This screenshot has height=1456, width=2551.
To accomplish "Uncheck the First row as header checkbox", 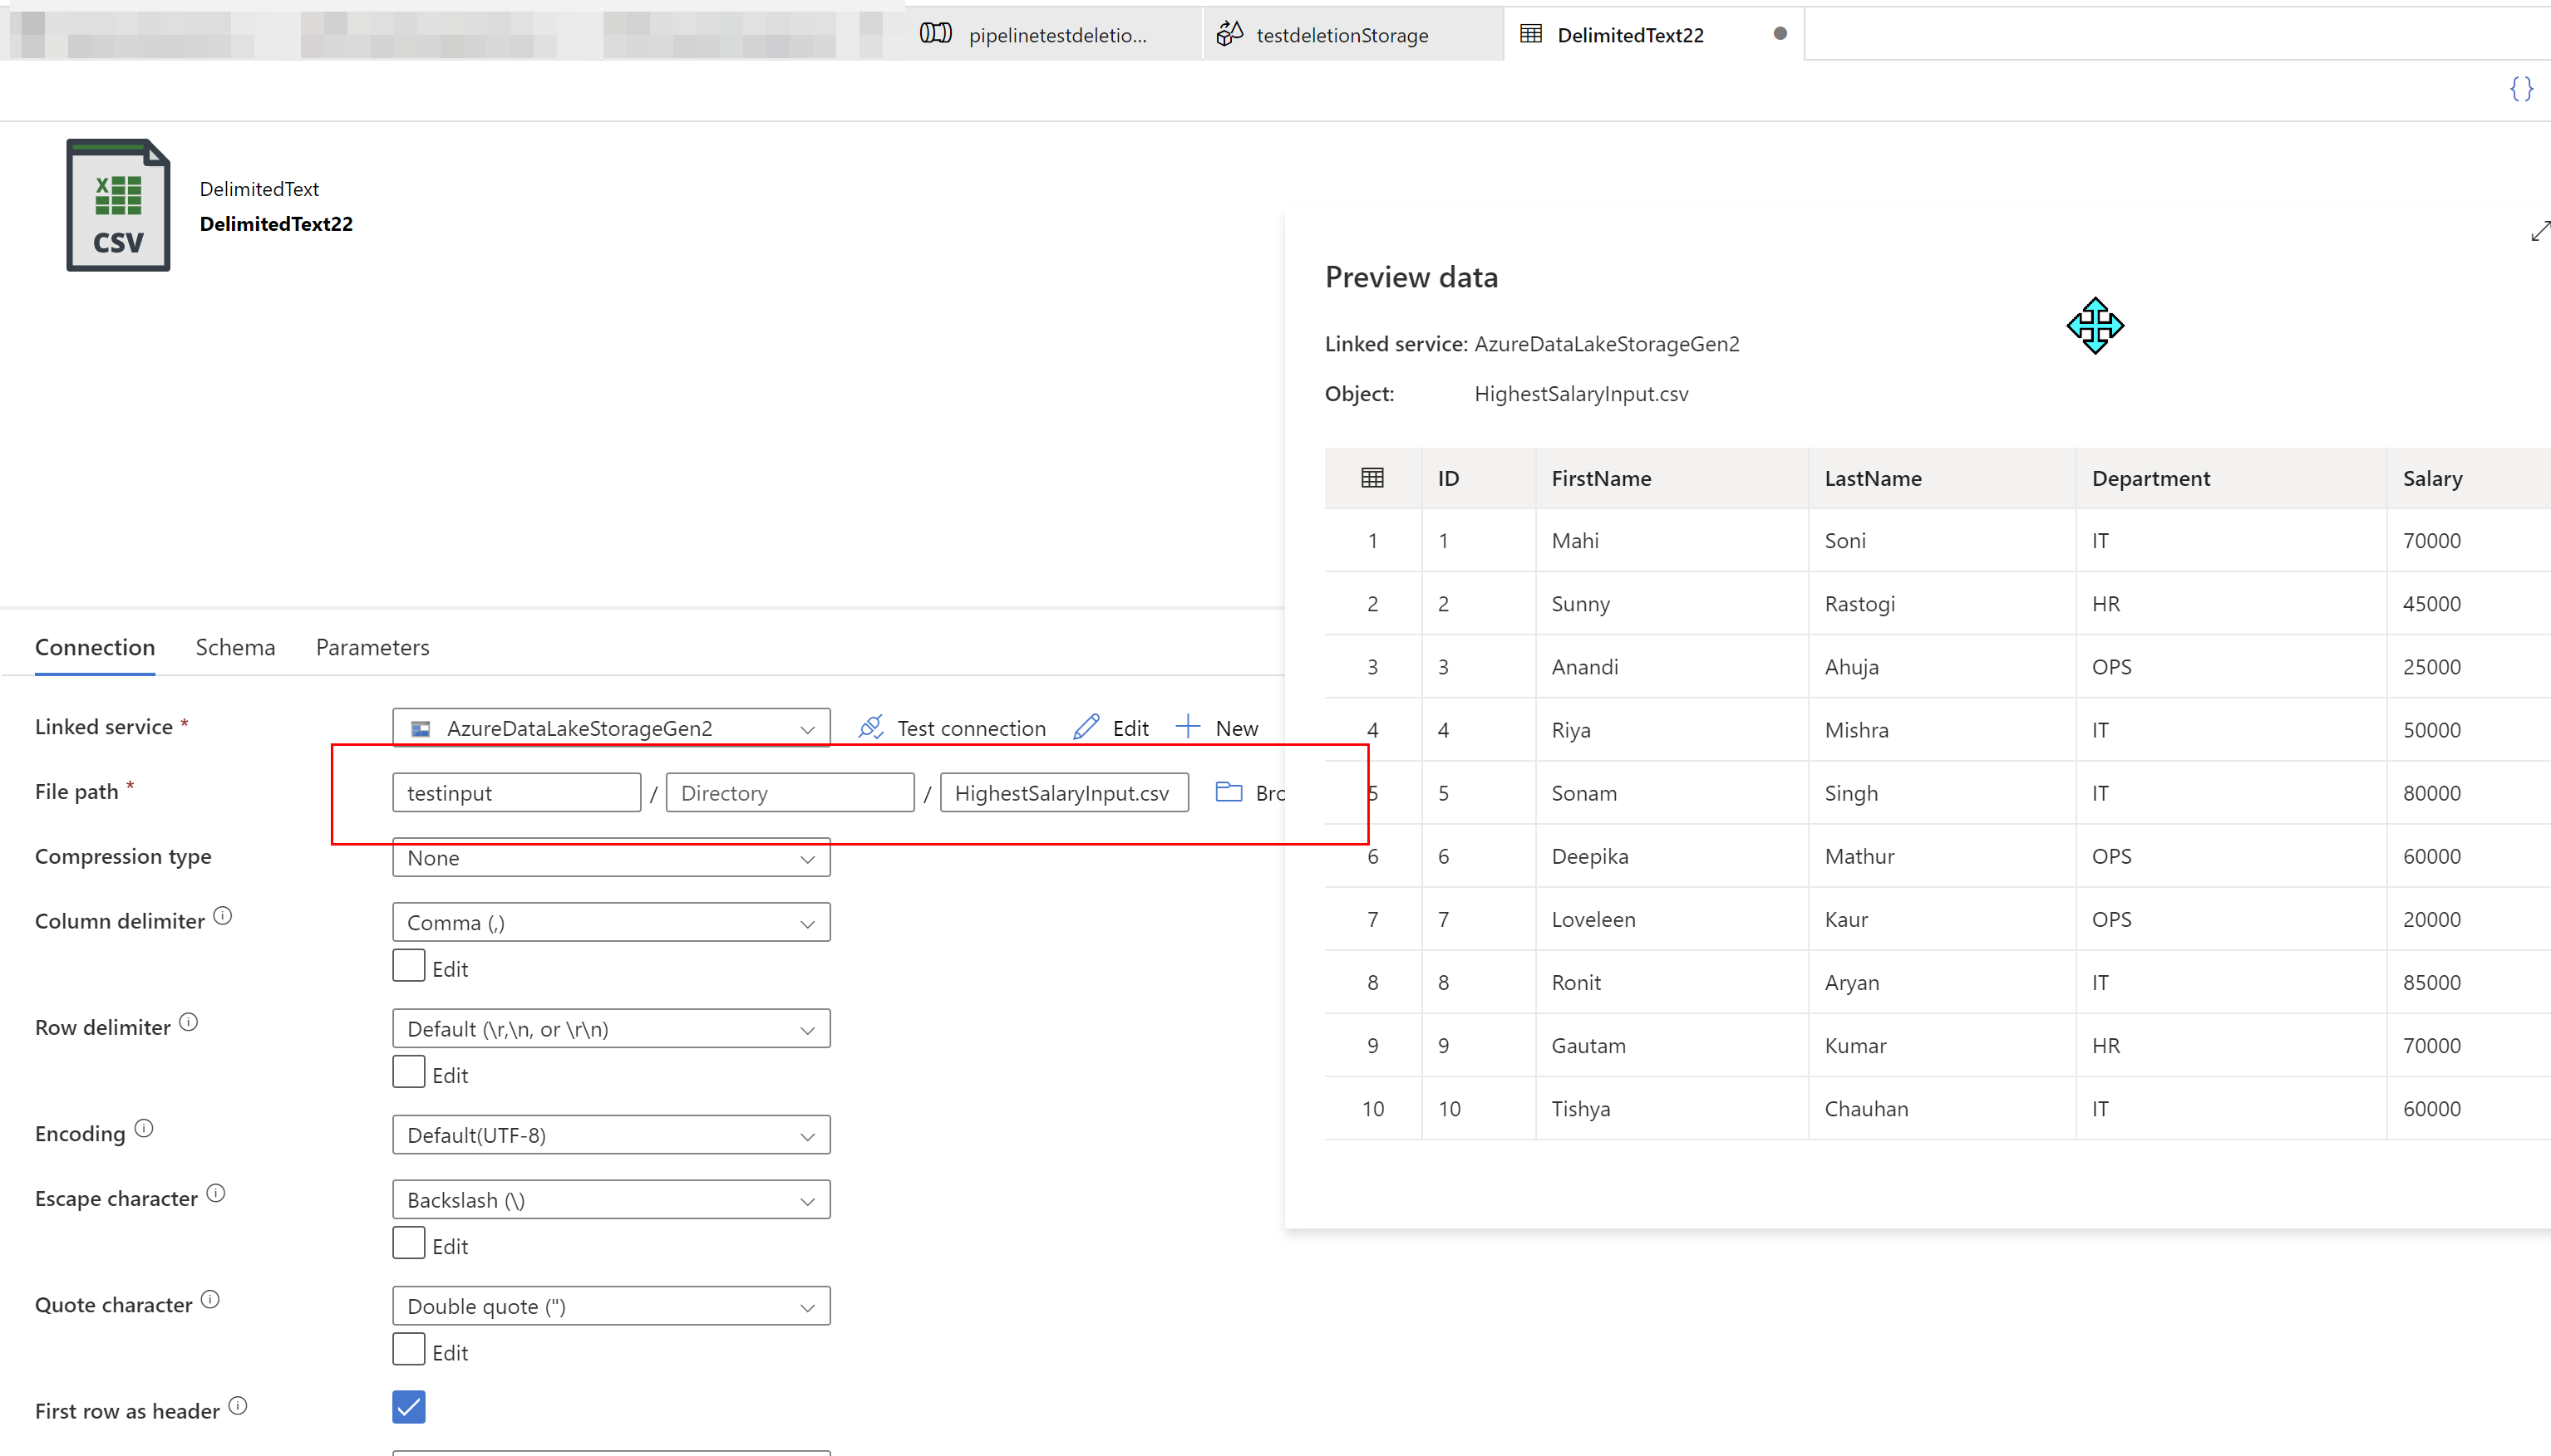I will (x=407, y=1406).
